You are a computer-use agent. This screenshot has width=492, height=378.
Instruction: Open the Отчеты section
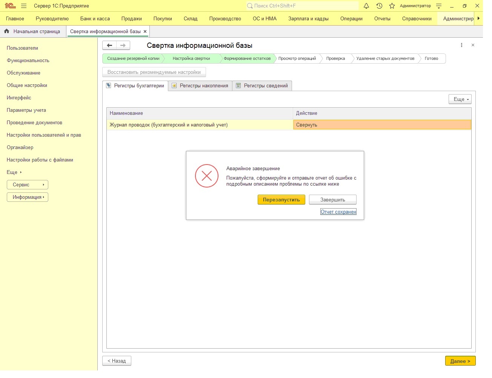click(x=382, y=18)
